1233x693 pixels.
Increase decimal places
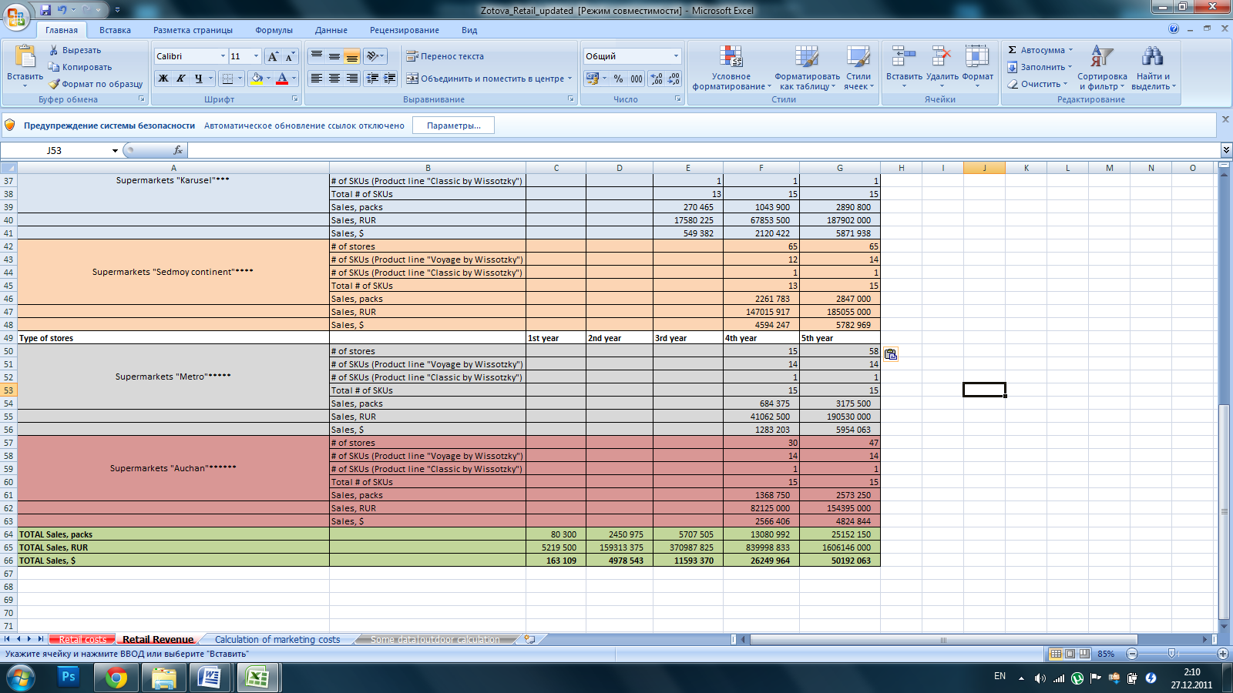tap(656, 79)
